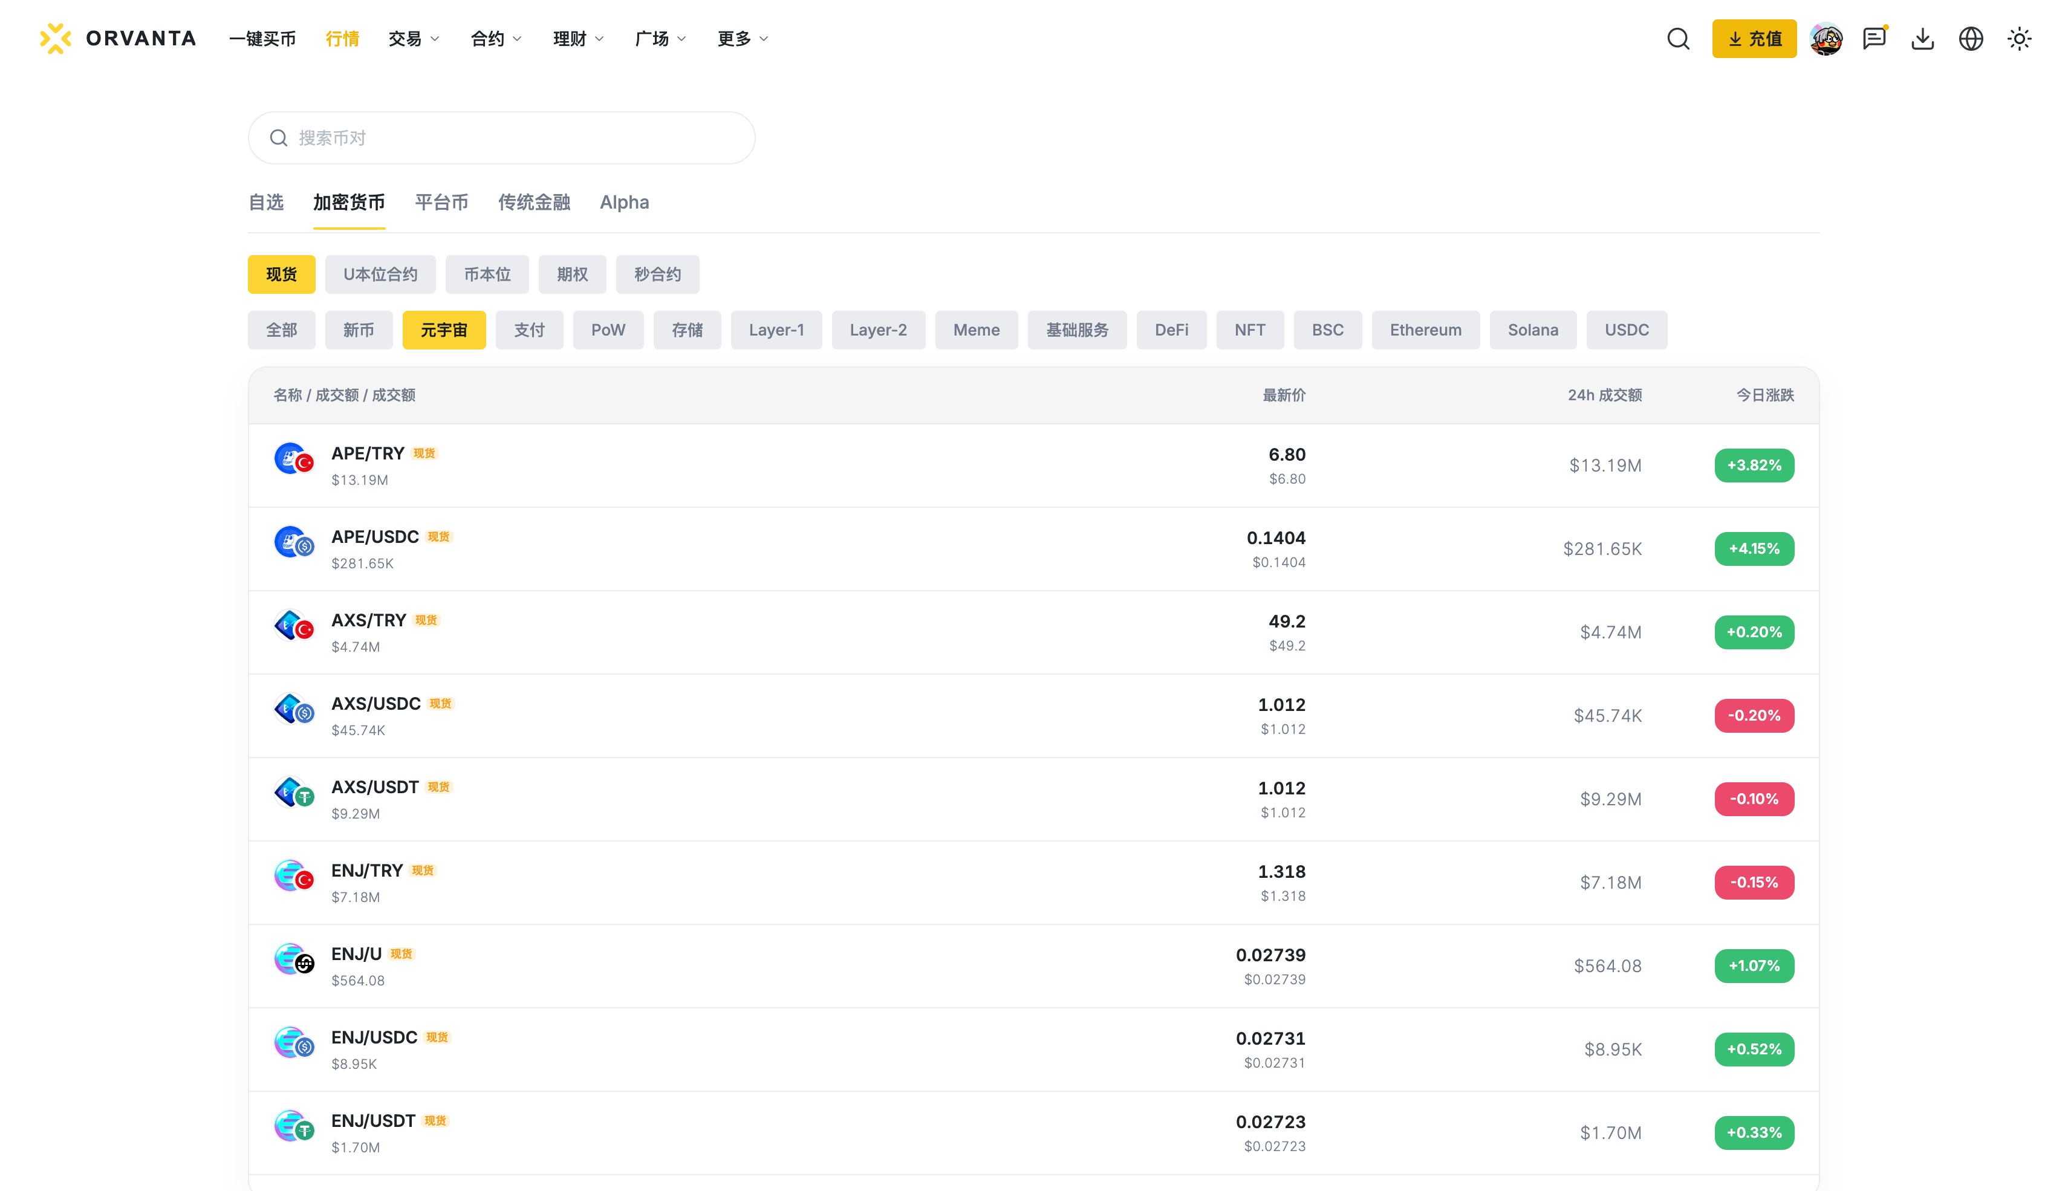Image resolution: width=2068 pixels, height=1191 pixels.
Task: Filter by 基础服务 category
Action: point(1078,329)
